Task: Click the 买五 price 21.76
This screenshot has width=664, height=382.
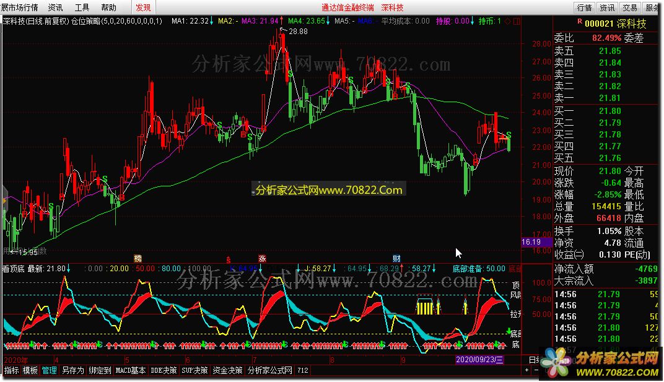Action: click(609, 158)
